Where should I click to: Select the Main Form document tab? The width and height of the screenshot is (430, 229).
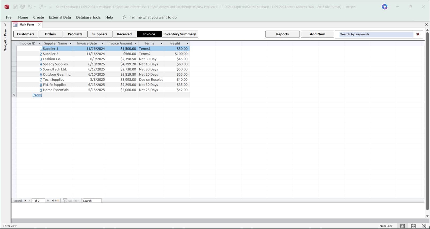[27, 24]
